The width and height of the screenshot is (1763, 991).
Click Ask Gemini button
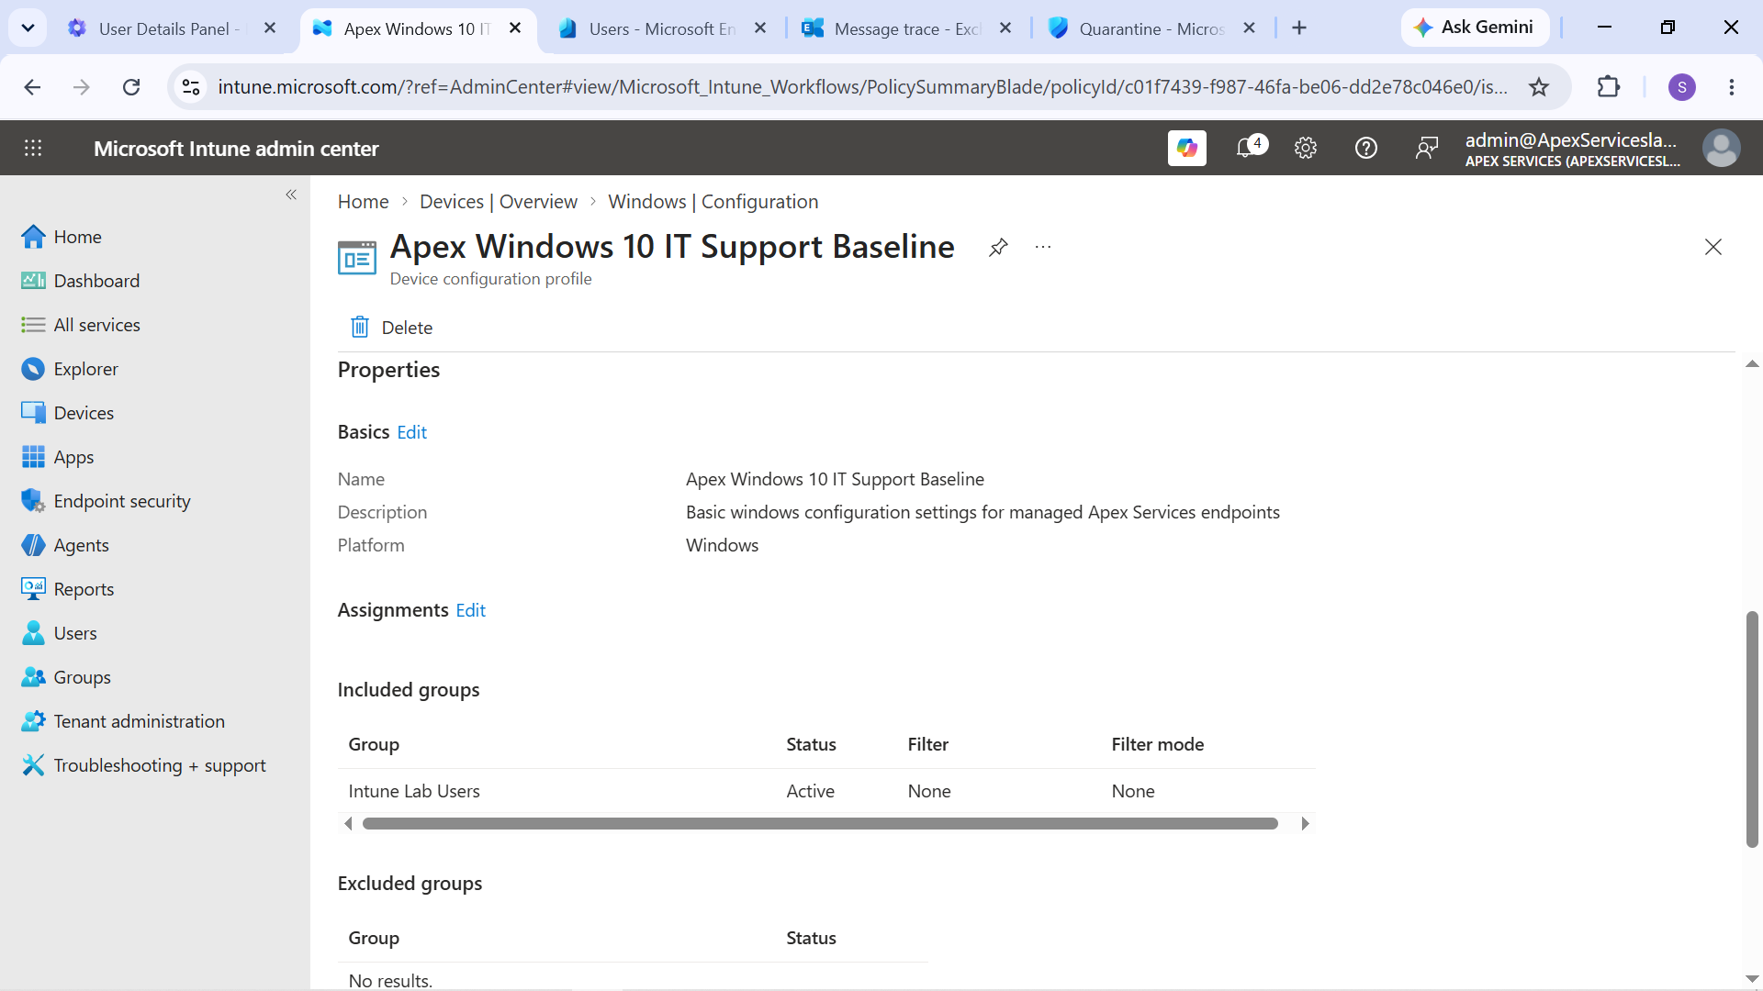(x=1475, y=28)
